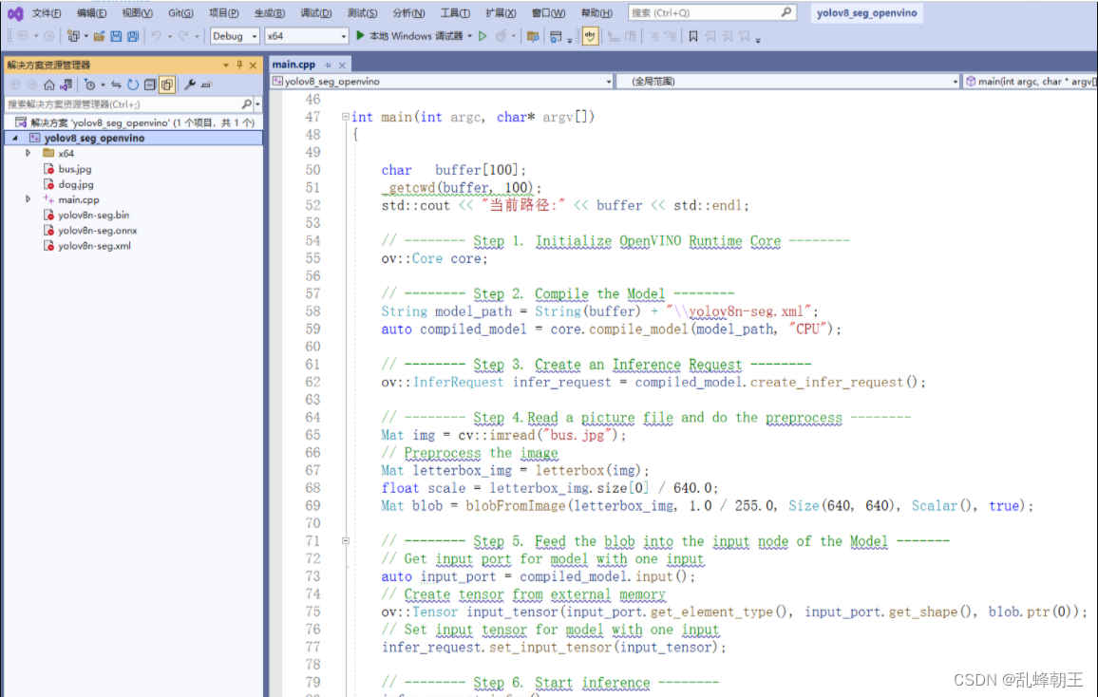This screenshot has height=697, width=1098.
Task: Click the Collapse All icon in Solution Explorer
Action: tap(149, 85)
